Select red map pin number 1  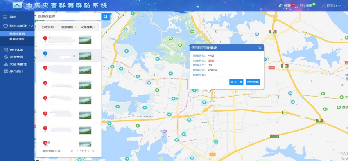[45, 39]
